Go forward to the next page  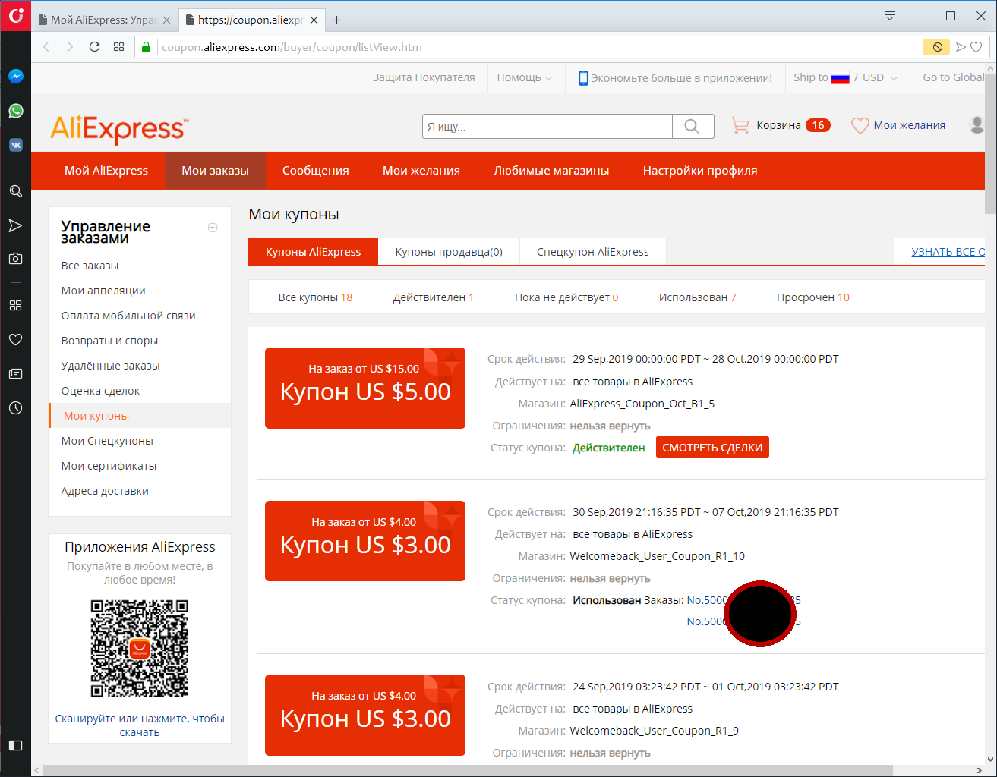click(70, 47)
